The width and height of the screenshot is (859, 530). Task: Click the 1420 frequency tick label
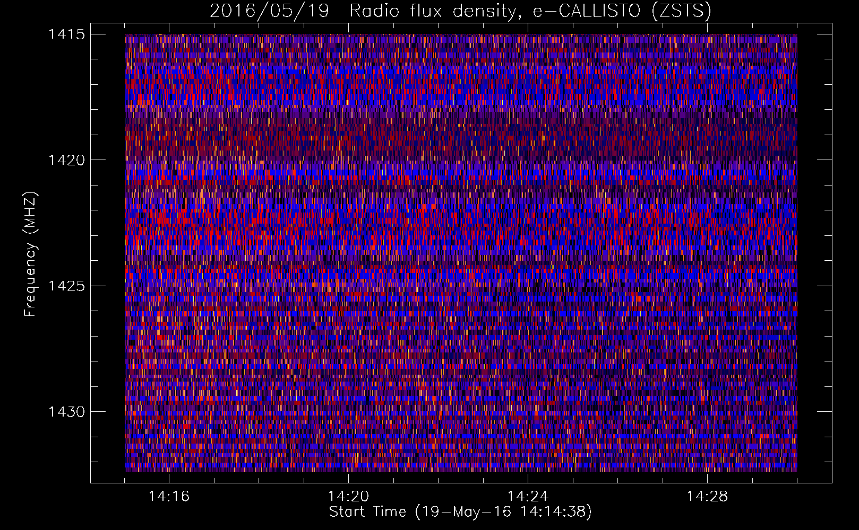pos(66,160)
